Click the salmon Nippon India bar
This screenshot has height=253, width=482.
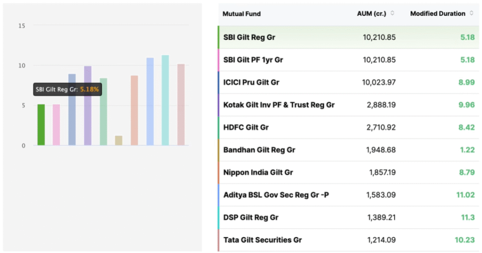(x=134, y=110)
